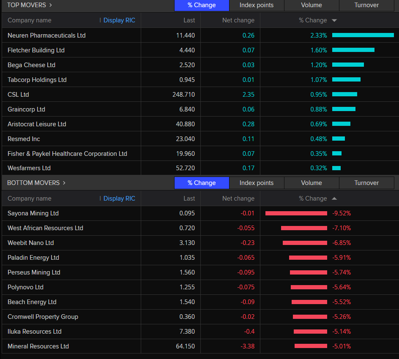Switch Bottom Movers to Volume tab
The width and height of the screenshot is (399, 359).
312,183
